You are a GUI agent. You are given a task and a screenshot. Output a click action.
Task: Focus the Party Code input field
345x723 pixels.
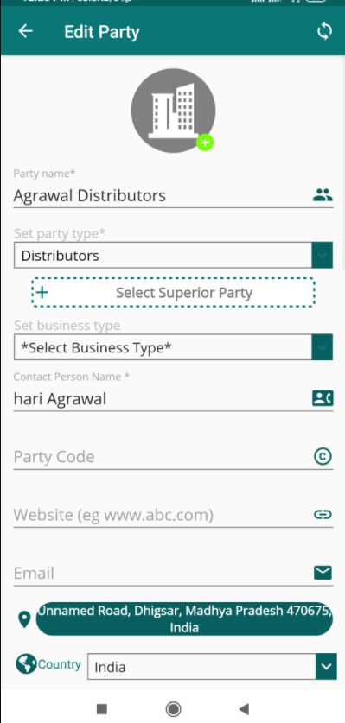click(162, 457)
